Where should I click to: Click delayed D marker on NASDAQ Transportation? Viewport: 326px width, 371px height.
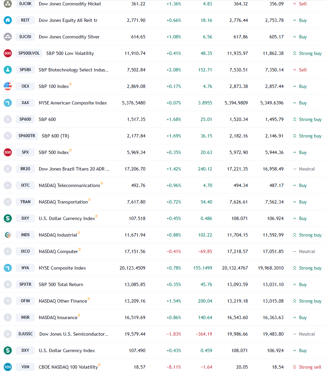89,200
